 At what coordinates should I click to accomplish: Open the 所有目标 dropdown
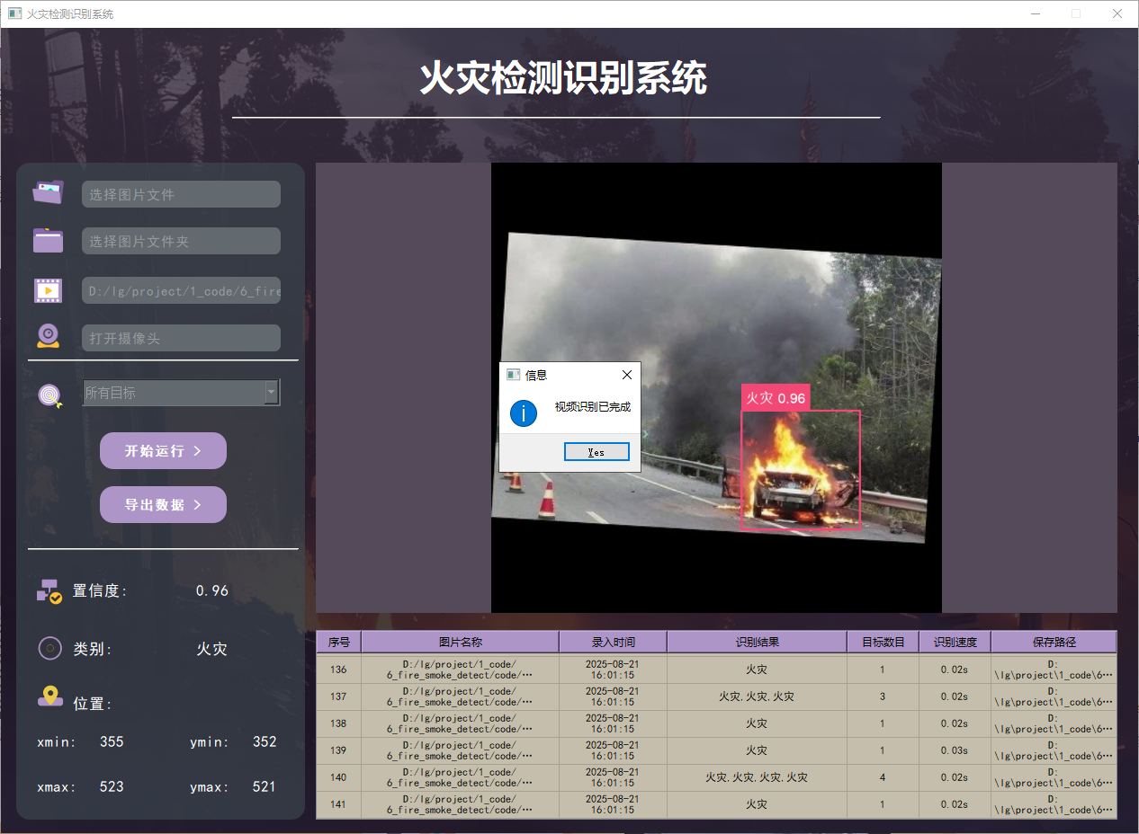[181, 392]
